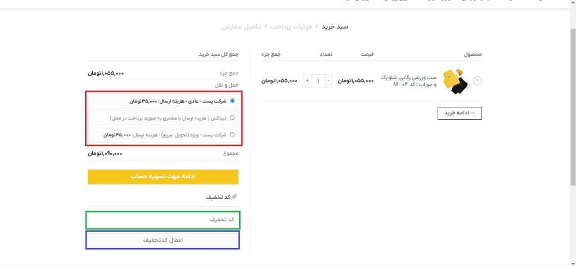Select the تیپاکس shipping option radio

[x=232, y=118]
